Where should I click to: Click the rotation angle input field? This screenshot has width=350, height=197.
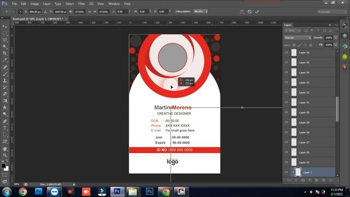[x=122, y=11]
